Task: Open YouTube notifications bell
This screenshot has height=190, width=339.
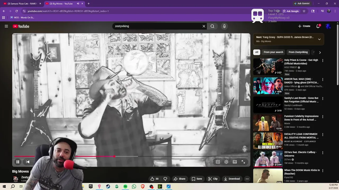Action: pos(318,26)
